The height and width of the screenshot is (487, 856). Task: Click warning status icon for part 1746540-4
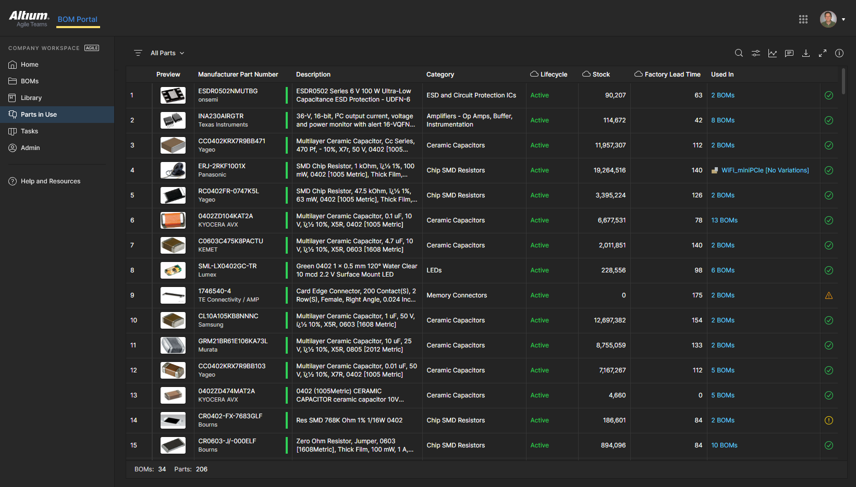(x=828, y=295)
